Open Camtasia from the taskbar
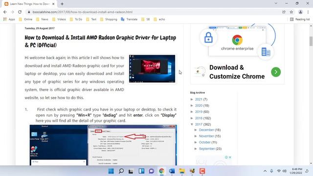The width and height of the screenshot is (313, 176). coord(202,171)
